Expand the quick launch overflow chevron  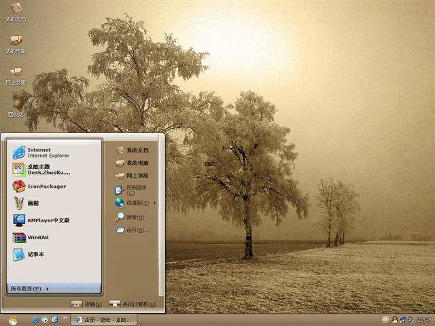pos(65,318)
